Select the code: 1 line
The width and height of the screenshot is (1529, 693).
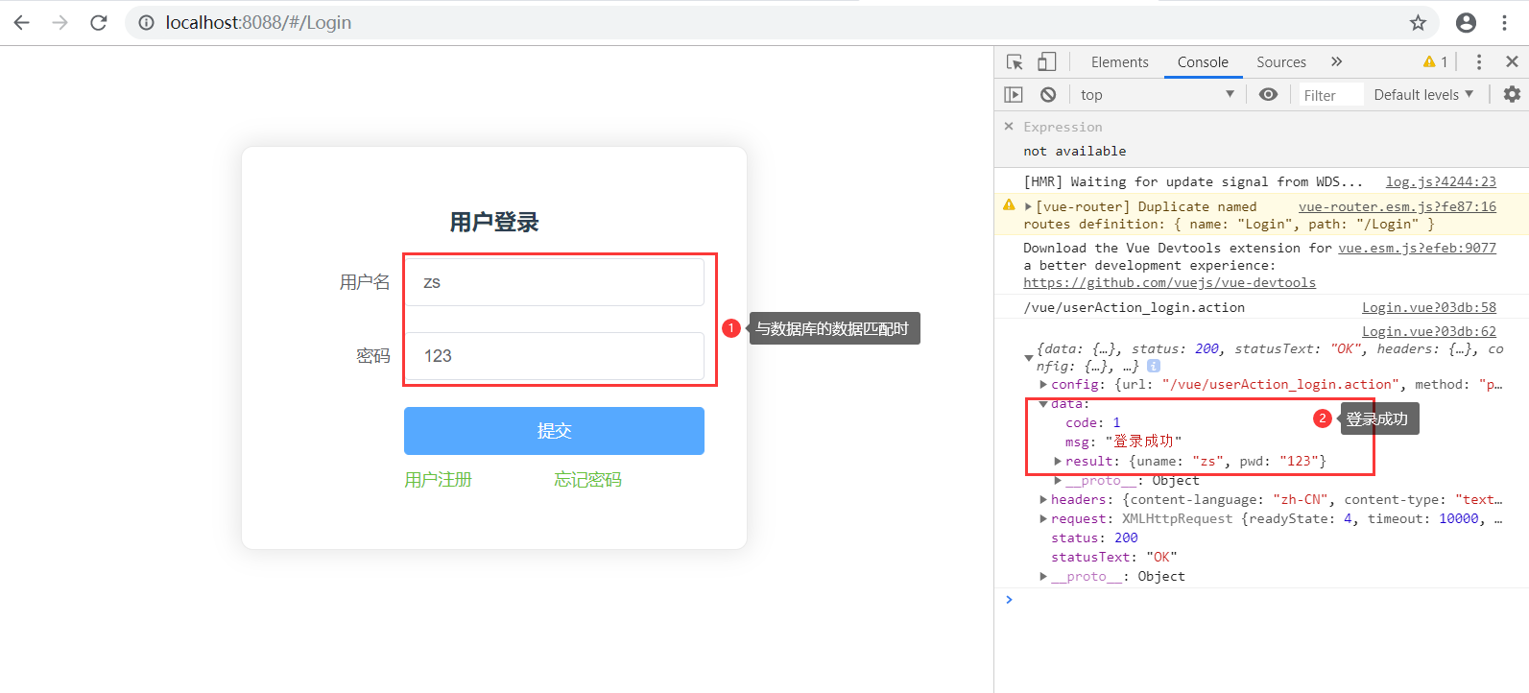coord(1092,422)
